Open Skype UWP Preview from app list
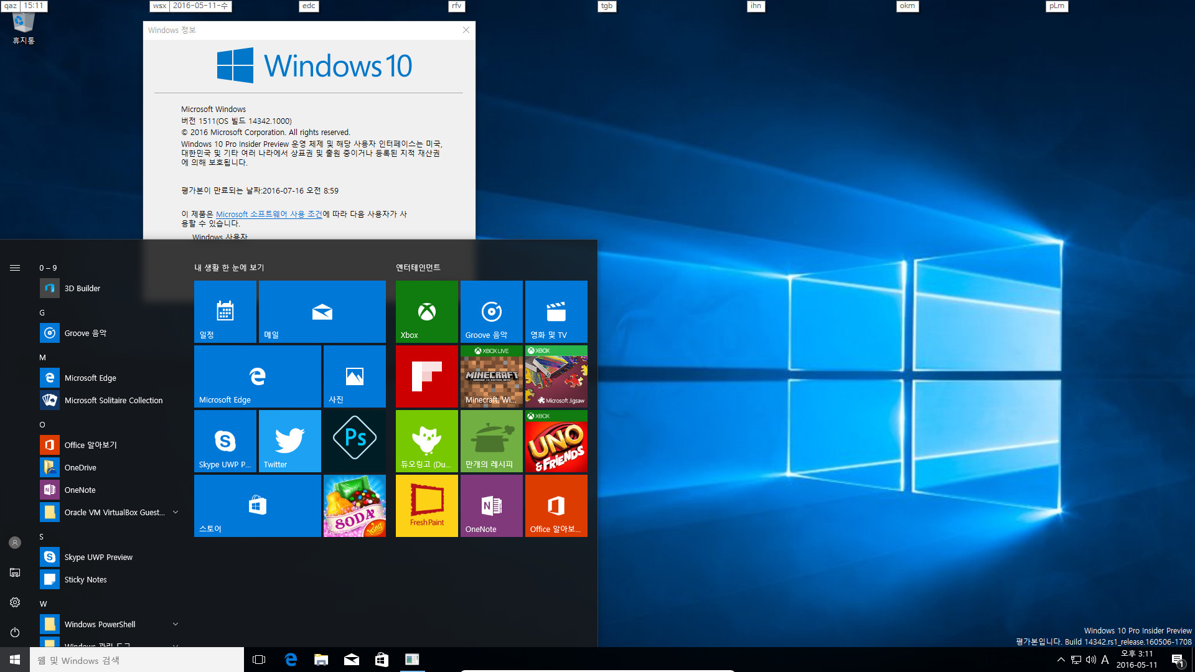Image resolution: width=1195 pixels, height=672 pixels. tap(110, 557)
